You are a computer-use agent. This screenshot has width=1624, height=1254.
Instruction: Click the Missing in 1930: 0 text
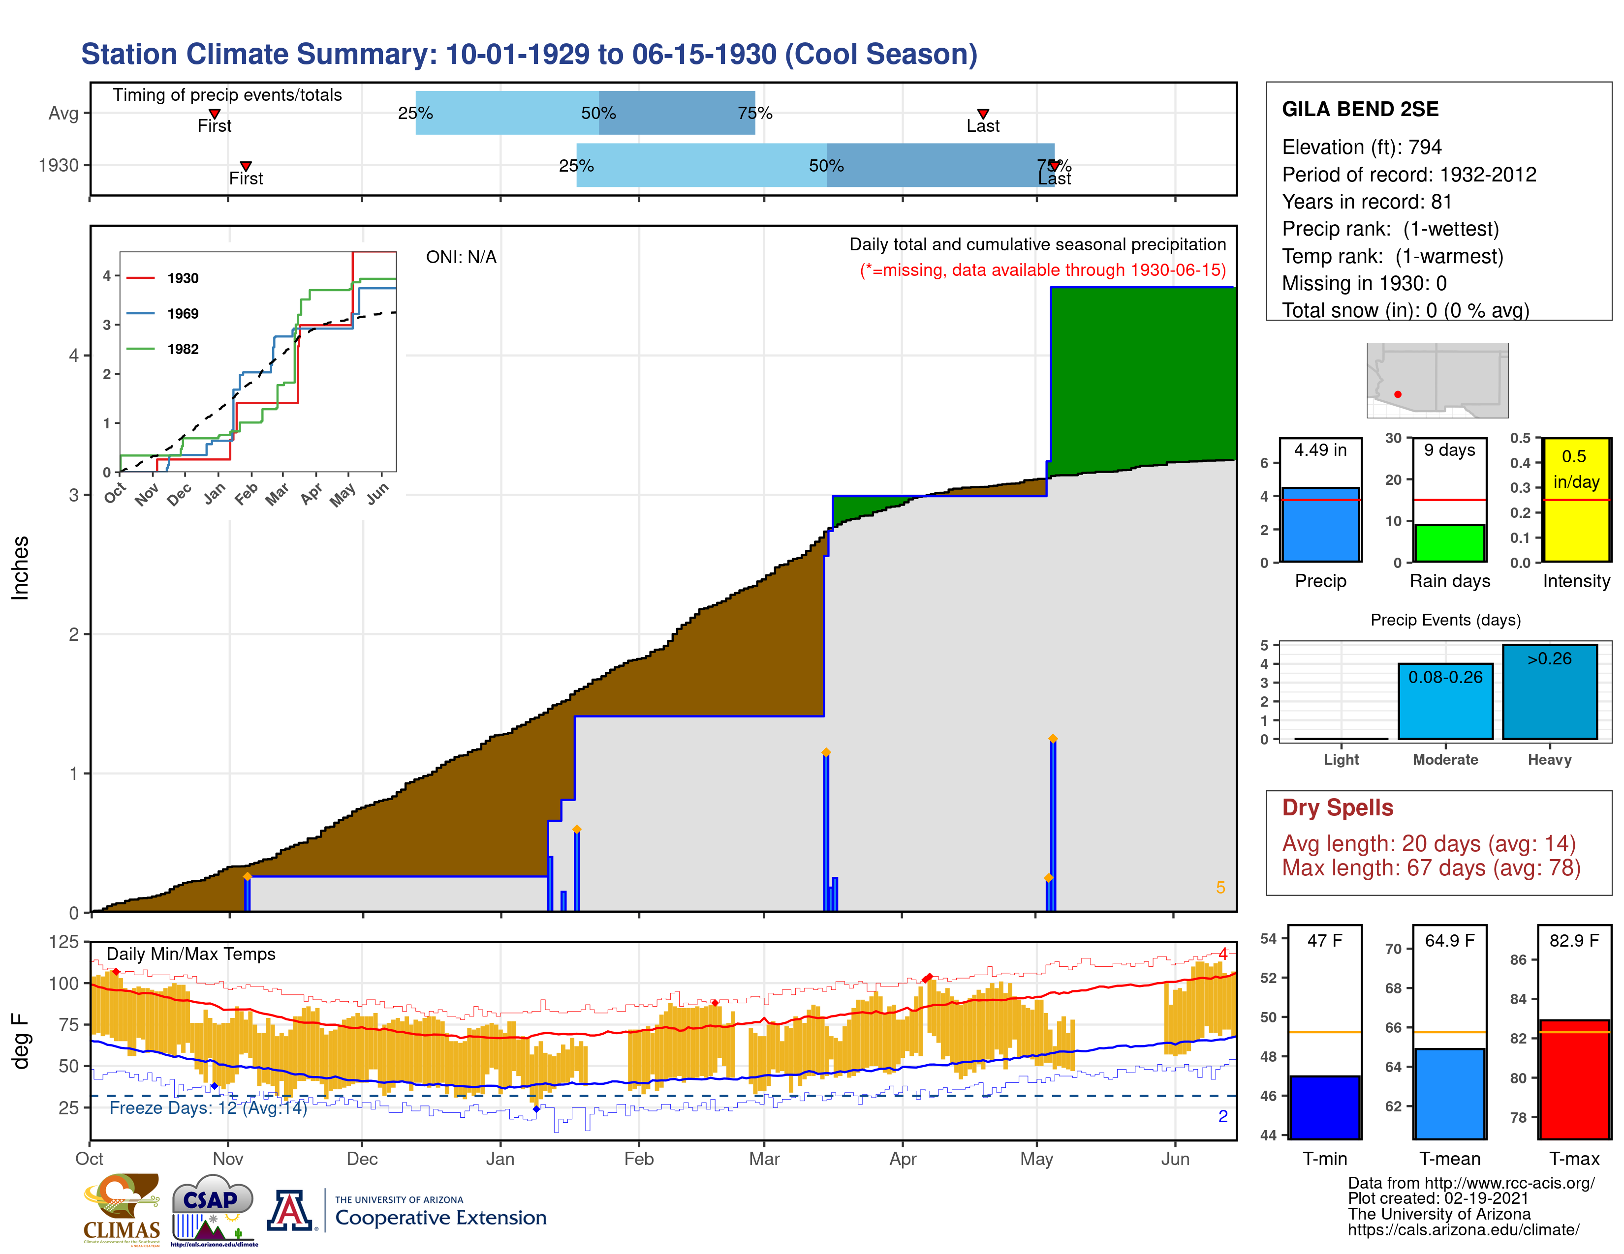pyautogui.click(x=1364, y=283)
